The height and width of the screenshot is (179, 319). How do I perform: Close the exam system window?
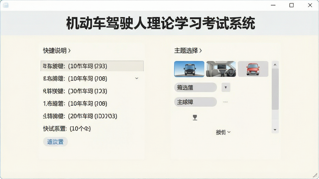point(310,5)
